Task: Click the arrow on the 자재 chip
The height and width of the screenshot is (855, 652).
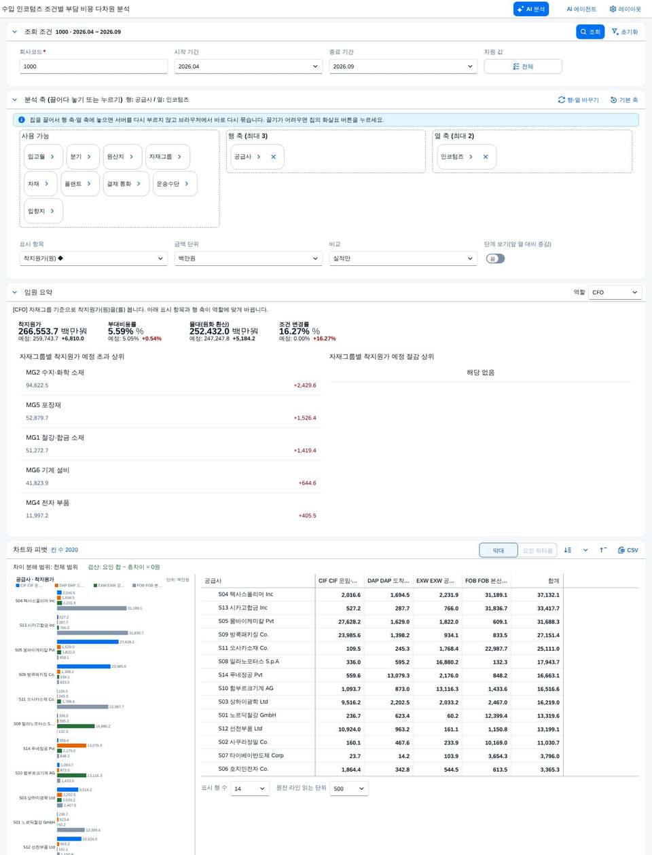Action: click(x=47, y=184)
